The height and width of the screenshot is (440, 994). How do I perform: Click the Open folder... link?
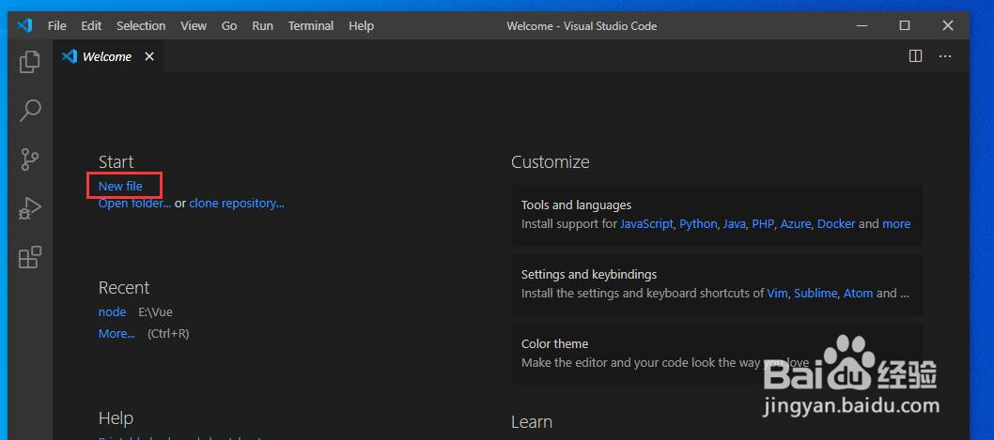tap(134, 204)
